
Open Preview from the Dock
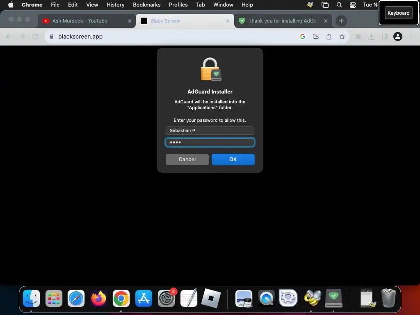(244, 299)
